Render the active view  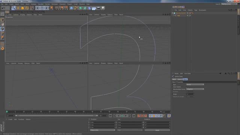coord(56,8)
